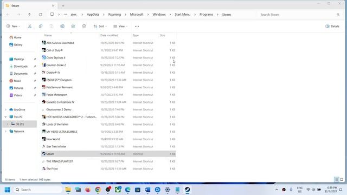Screen dimensions: 347x195
Task: Click the taskbar Search box
Action: pyautogui.click(x=38, y=190)
